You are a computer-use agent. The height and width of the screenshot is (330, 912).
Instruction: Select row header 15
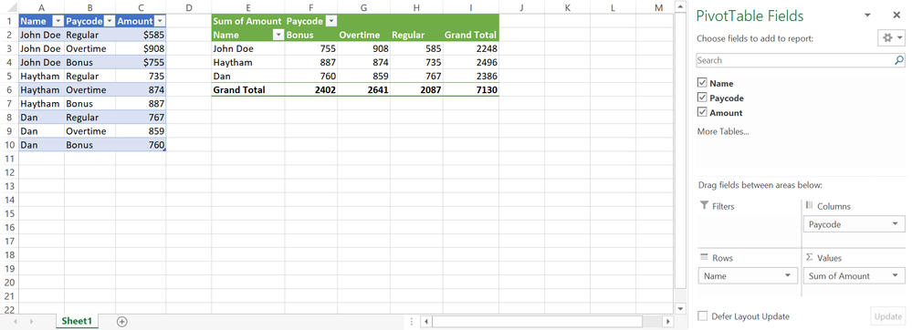pos(9,214)
